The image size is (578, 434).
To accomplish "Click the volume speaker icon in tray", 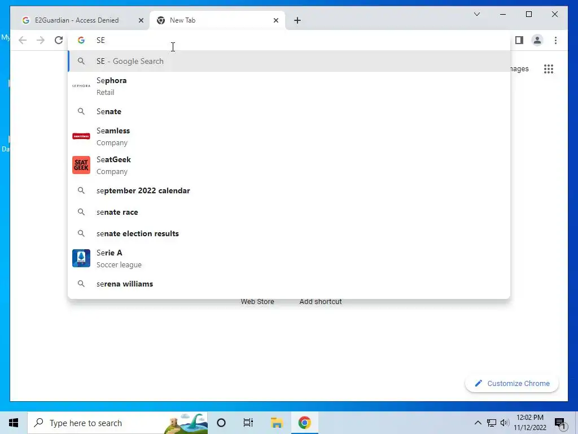I will point(505,423).
